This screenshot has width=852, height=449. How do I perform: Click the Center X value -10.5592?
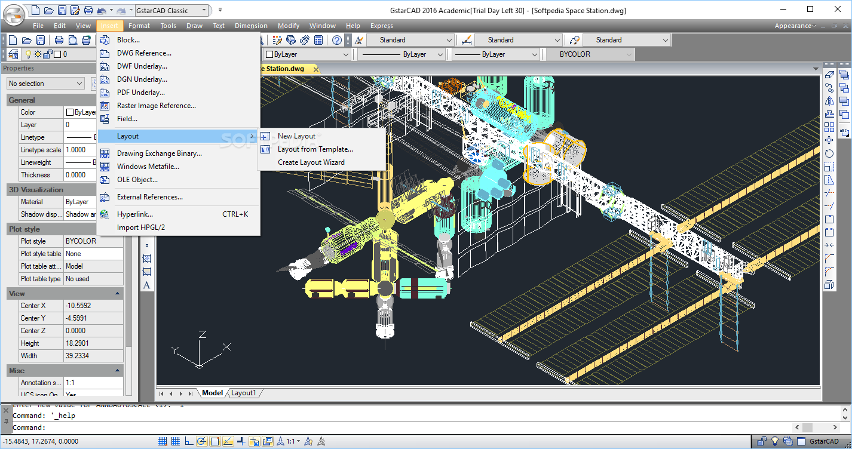point(93,306)
